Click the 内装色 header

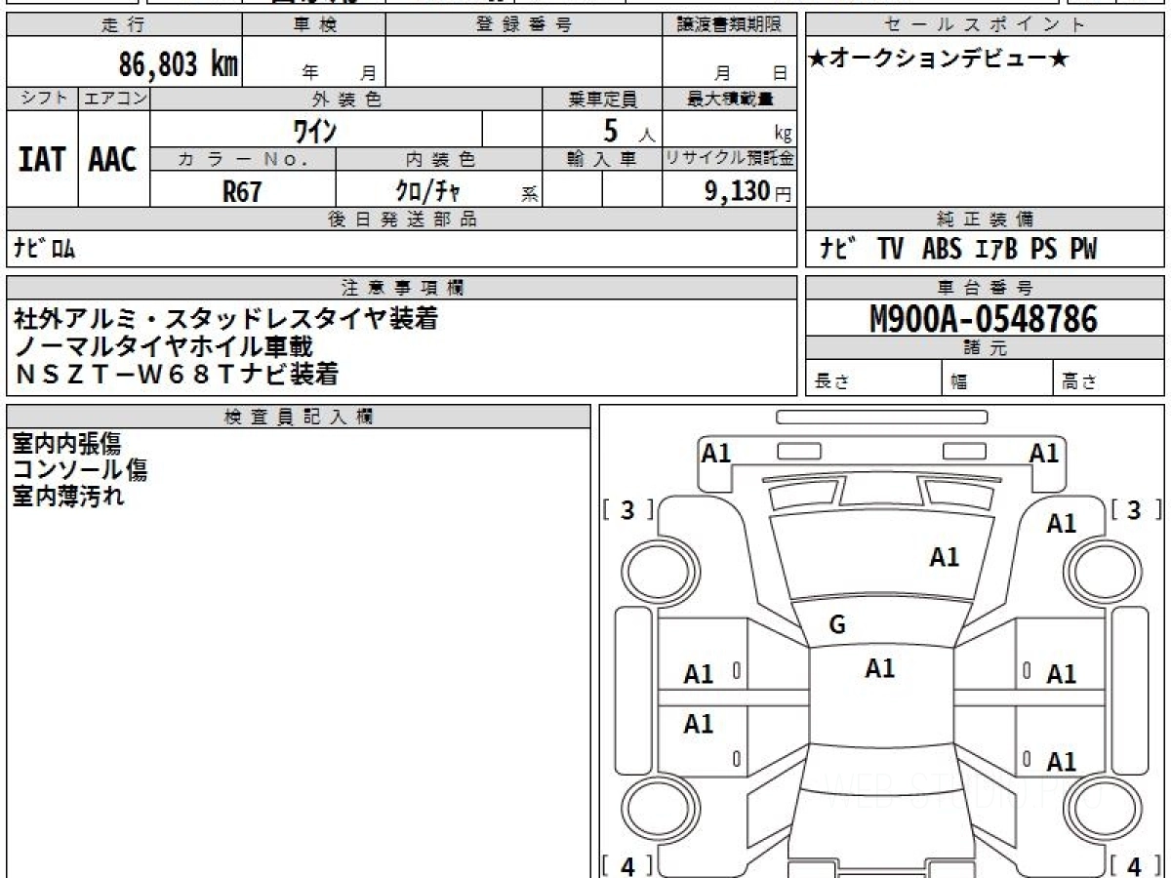439,159
